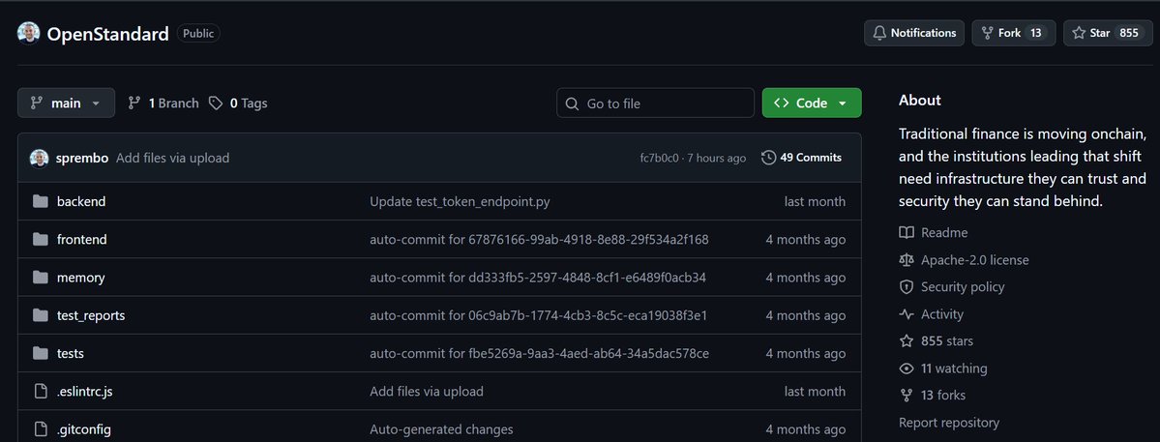Click the branch icon beside 1 Branch

pos(134,103)
